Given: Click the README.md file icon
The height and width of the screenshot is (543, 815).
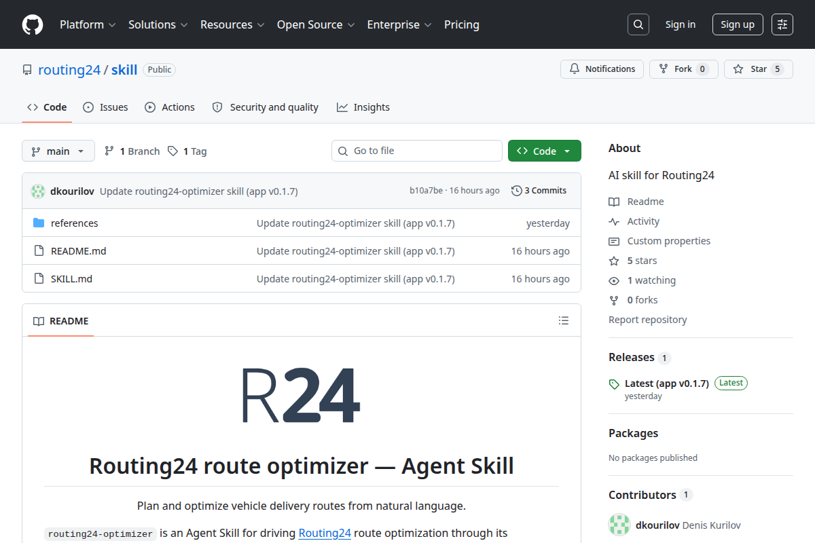Looking at the screenshot, I should (x=39, y=251).
